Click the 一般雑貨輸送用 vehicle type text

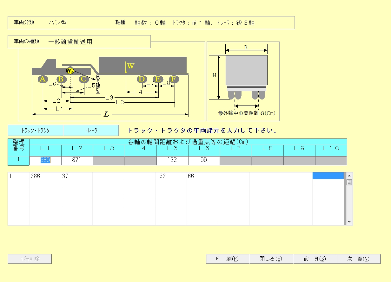click(x=70, y=42)
